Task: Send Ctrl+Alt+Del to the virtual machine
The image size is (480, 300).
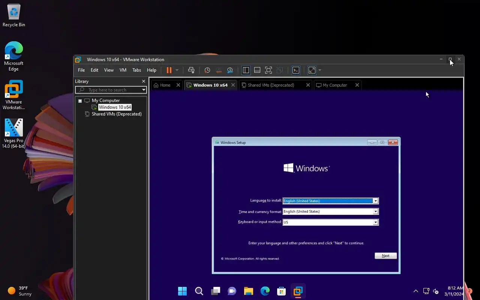Action: tap(191, 70)
